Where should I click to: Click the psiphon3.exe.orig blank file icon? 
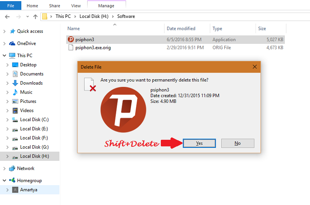coord(71,47)
